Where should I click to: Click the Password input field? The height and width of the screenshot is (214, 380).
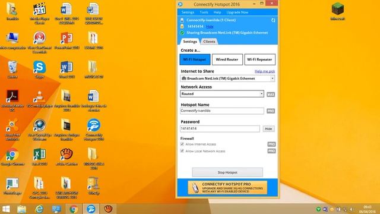[220, 128]
